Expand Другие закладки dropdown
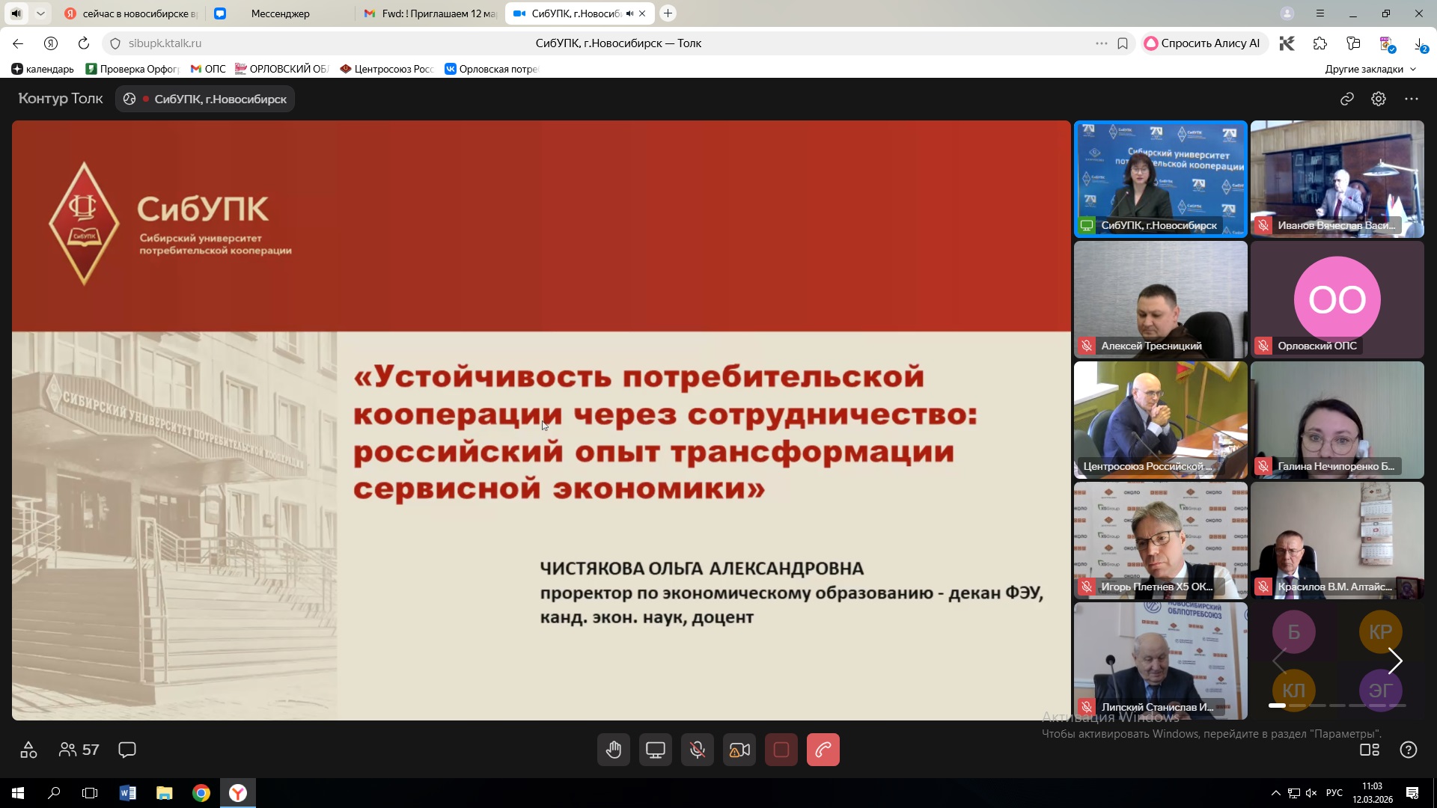The image size is (1437, 808). pos(1370,69)
